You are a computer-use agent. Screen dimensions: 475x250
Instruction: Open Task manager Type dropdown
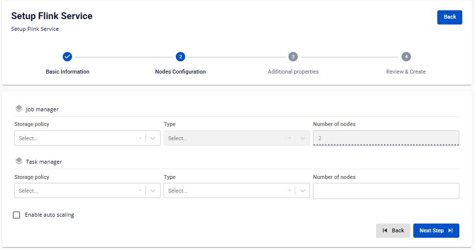237,191
